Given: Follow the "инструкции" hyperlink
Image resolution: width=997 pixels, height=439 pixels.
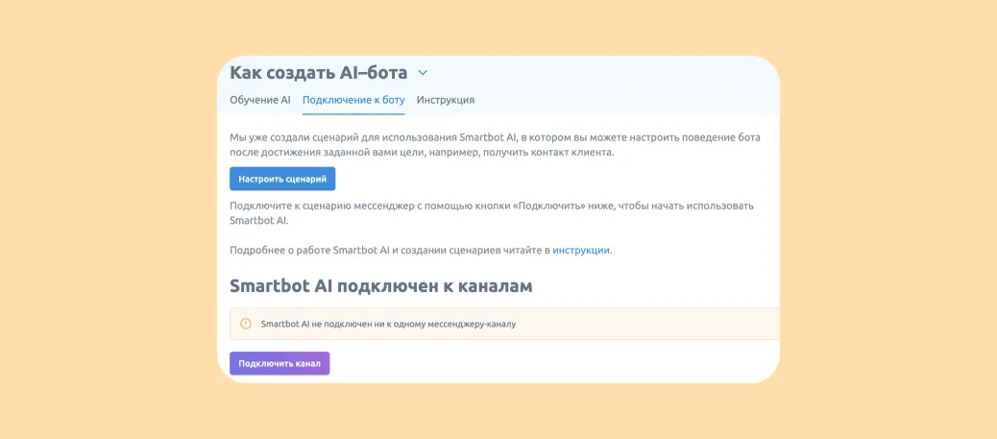Looking at the screenshot, I should tap(581, 250).
